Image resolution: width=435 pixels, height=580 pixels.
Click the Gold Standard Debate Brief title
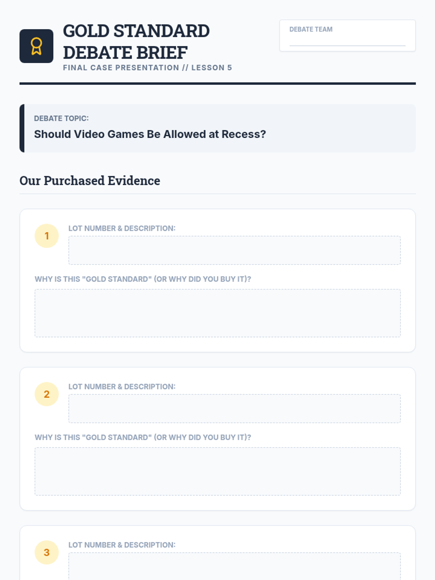pos(136,42)
